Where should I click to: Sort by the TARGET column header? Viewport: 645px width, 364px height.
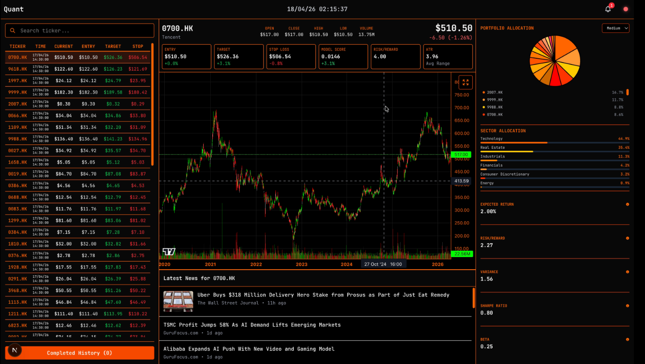point(113,46)
